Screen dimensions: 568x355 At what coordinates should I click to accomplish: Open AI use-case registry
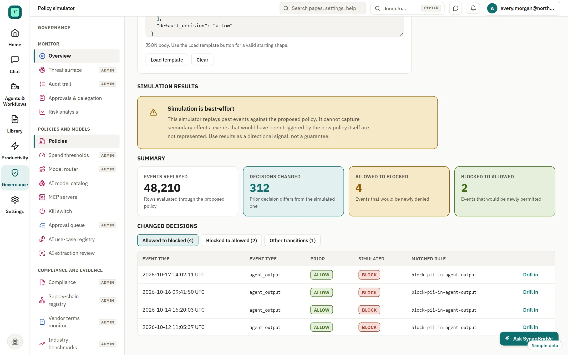point(77,239)
